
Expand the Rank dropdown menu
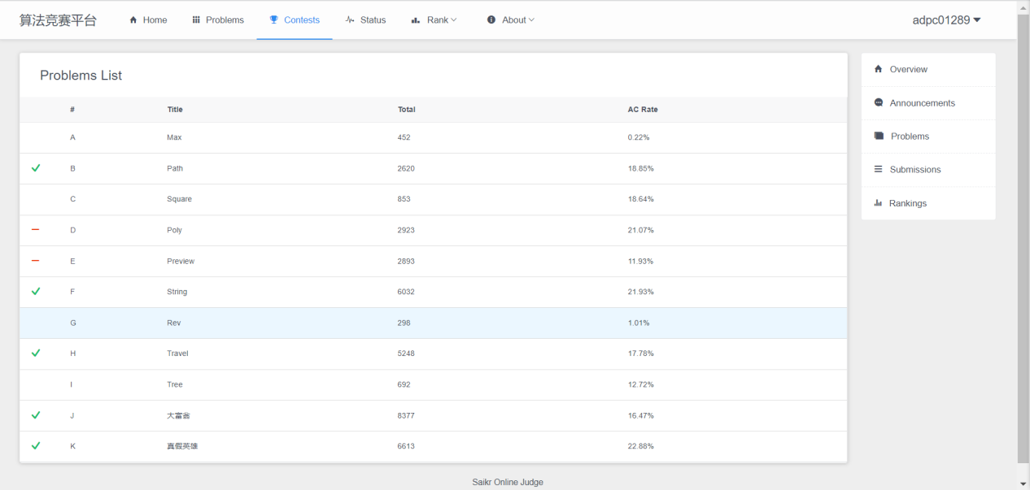pyautogui.click(x=434, y=20)
